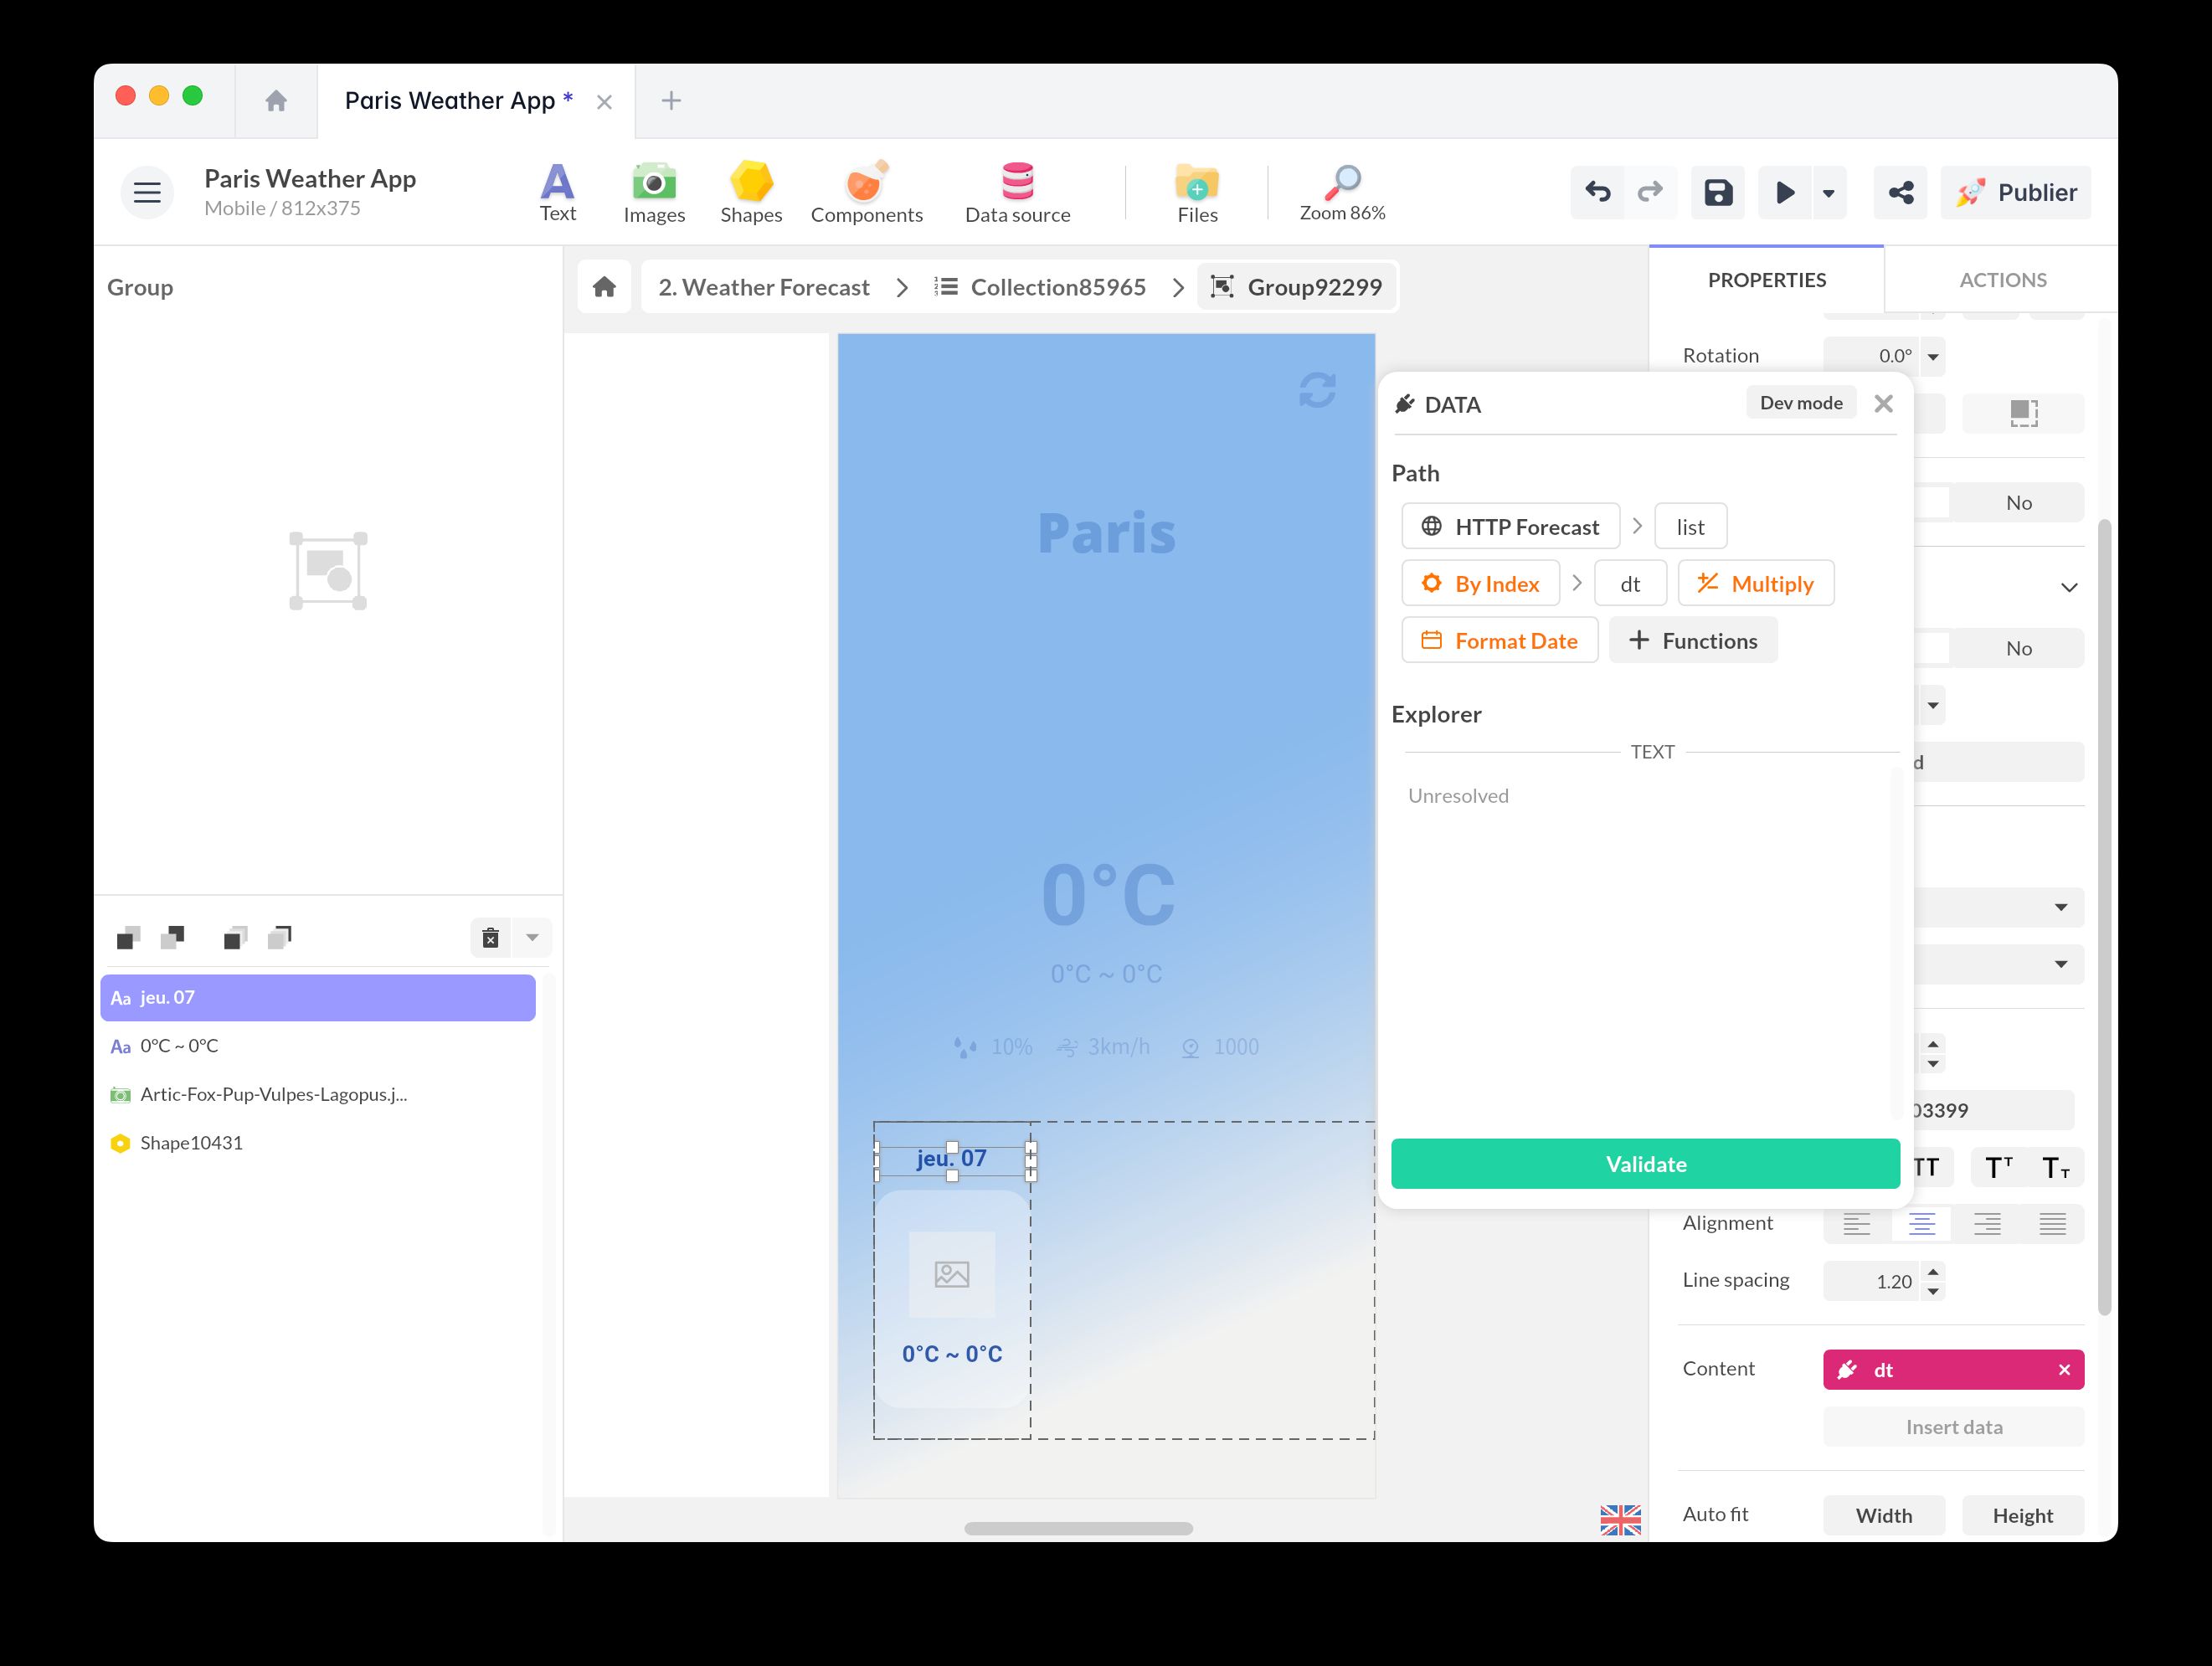Click Weather Forecast breadcrumb item
Screen dimensions: 2212x1666
click(764, 288)
